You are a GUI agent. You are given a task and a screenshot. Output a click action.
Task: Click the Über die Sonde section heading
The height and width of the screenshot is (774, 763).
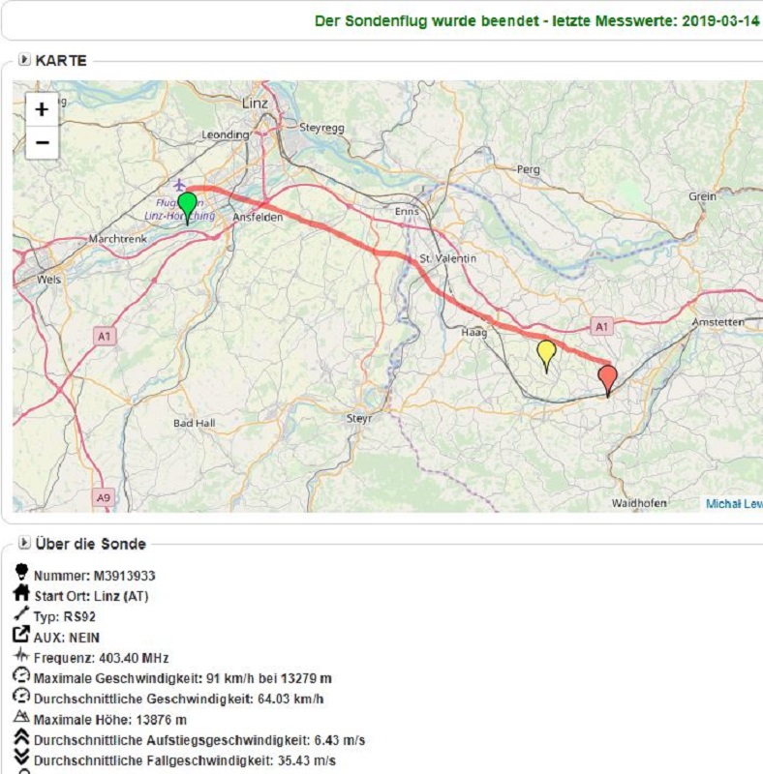click(x=90, y=544)
